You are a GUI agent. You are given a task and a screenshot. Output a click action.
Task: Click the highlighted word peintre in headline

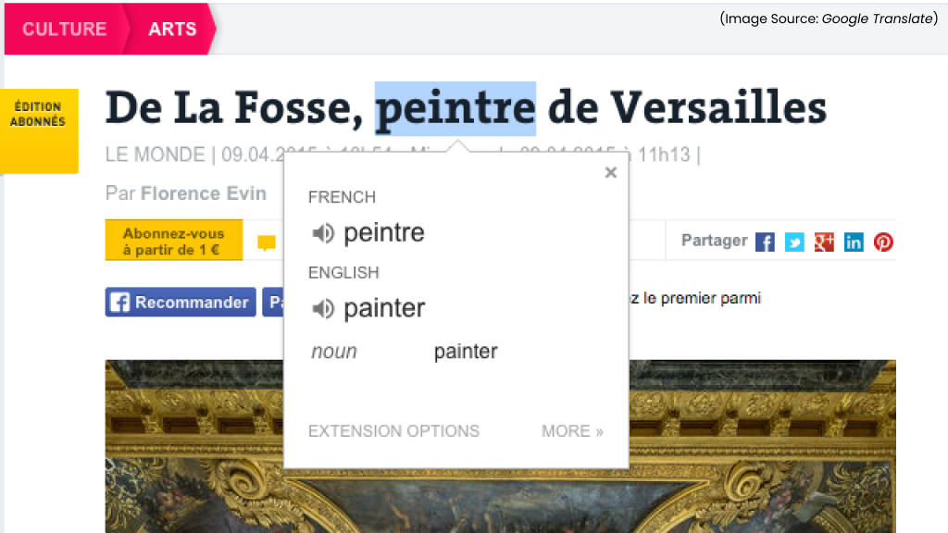(x=455, y=107)
